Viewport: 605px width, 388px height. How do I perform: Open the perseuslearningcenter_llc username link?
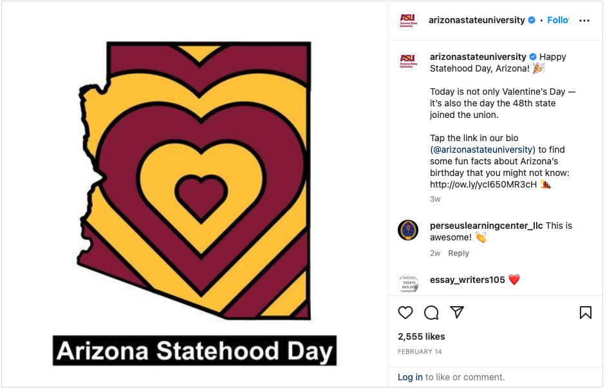(486, 226)
